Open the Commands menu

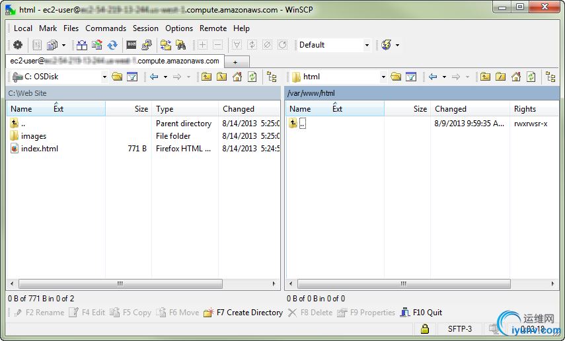click(x=106, y=28)
